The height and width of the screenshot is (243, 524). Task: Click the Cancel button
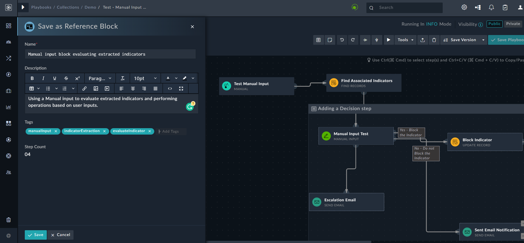(x=60, y=235)
